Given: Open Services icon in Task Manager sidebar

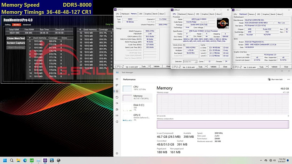Looking at the screenshot, I should 117,122.
